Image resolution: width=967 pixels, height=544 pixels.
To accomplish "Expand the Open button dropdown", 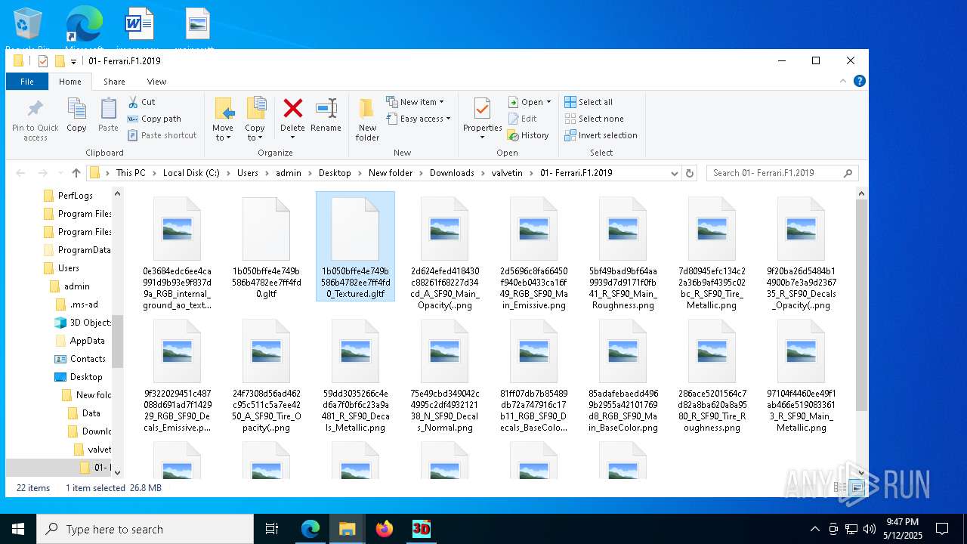I will 548,102.
